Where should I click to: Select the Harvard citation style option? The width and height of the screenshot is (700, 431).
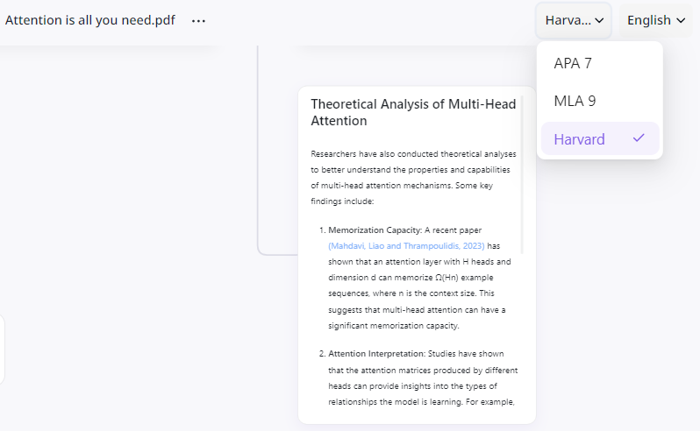pos(599,138)
